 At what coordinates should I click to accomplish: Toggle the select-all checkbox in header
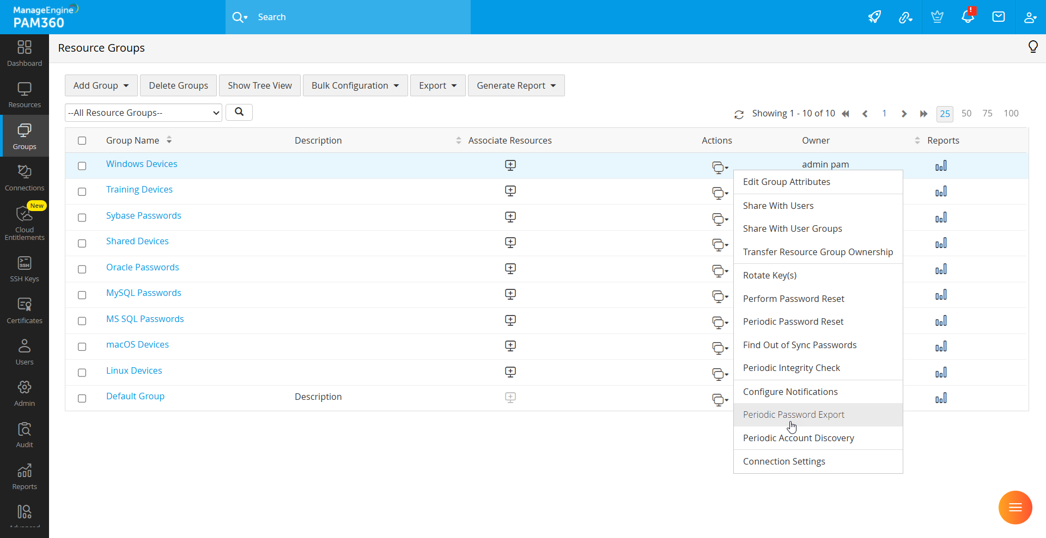pos(82,141)
